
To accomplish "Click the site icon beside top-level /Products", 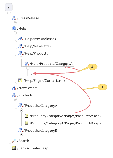I will point(14,95).
